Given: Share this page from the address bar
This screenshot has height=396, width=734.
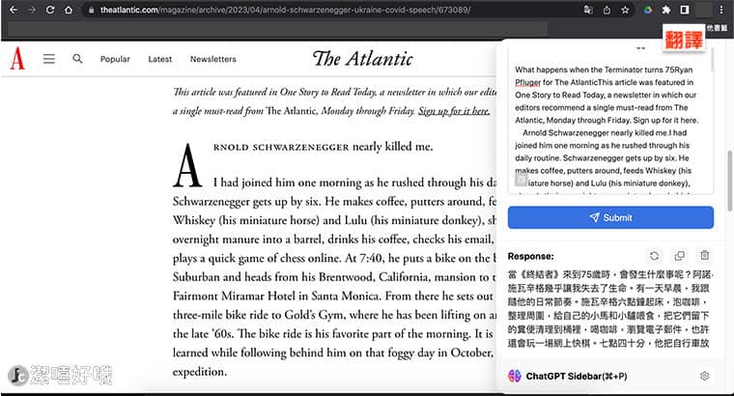Looking at the screenshot, I should click(605, 10).
